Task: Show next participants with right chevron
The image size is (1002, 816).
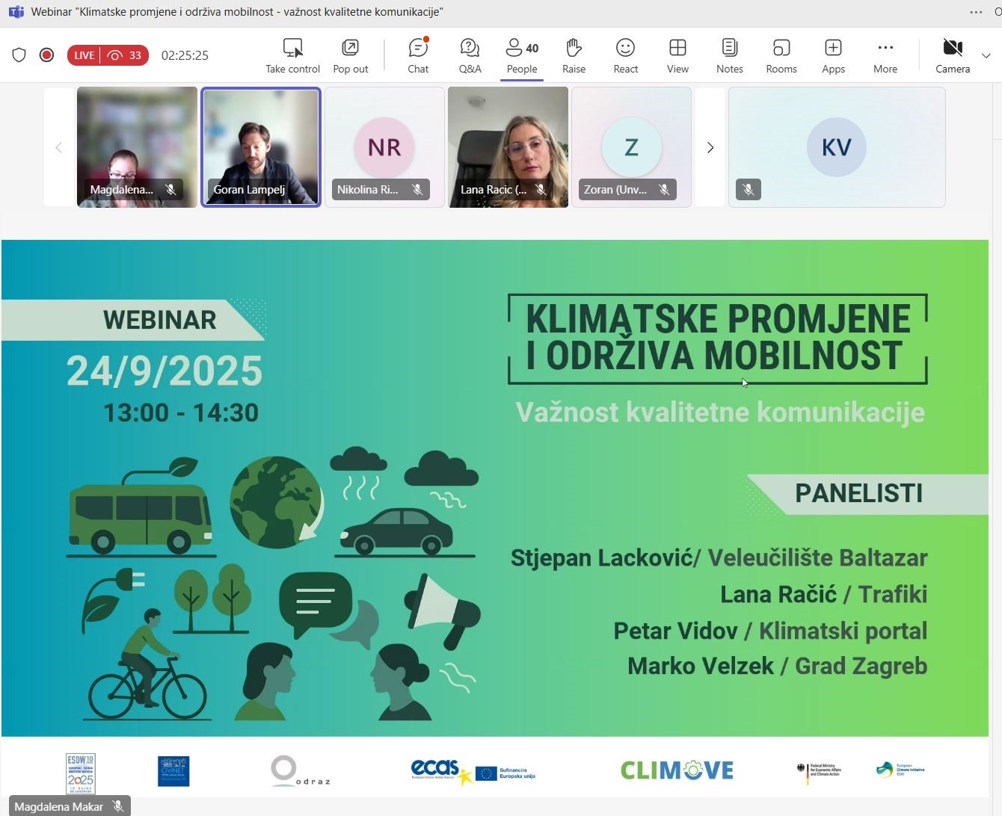Action: [x=710, y=148]
